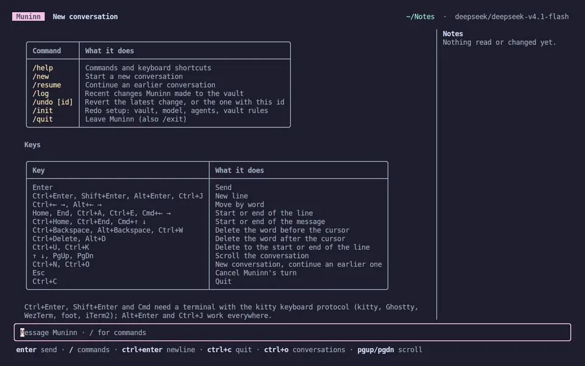Screen dimensions: 585x366
Task: Click the Notes panel heading
Action: pyautogui.click(x=453, y=34)
